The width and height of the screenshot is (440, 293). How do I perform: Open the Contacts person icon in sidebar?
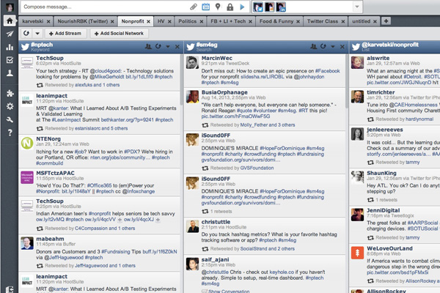(10, 73)
